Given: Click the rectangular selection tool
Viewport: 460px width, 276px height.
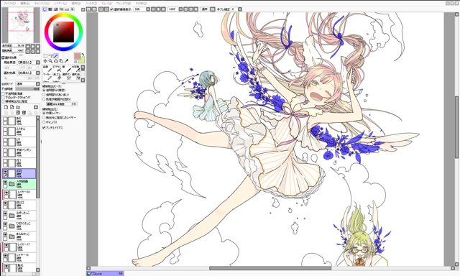Looking at the screenshot, I should coord(45,56).
